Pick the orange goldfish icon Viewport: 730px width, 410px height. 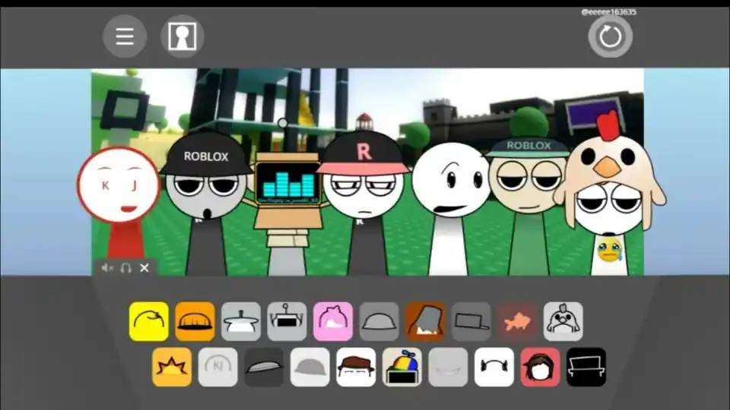(517, 321)
